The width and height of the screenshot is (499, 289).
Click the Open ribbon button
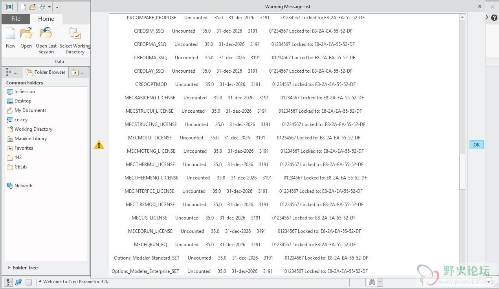26,38
